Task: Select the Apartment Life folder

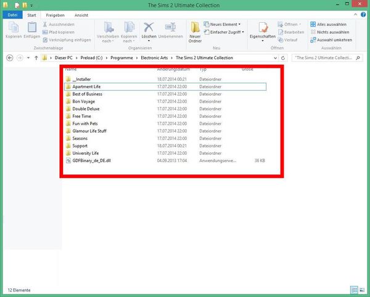Action: click(165, 86)
